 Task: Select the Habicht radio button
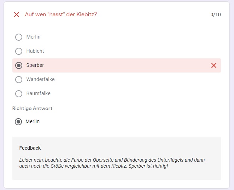(x=19, y=51)
